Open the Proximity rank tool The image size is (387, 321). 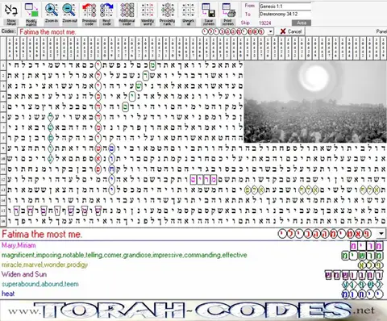pyautogui.click(x=168, y=15)
